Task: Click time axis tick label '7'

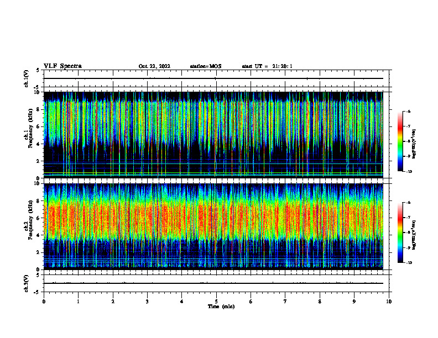Action: (x=285, y=302)
